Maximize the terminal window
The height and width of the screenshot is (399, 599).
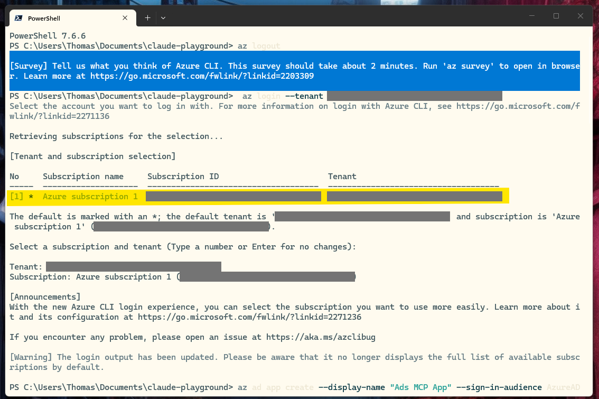[x=556, y=16]
